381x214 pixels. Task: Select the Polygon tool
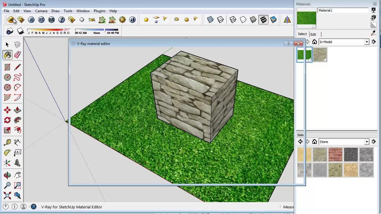(7, 87)
